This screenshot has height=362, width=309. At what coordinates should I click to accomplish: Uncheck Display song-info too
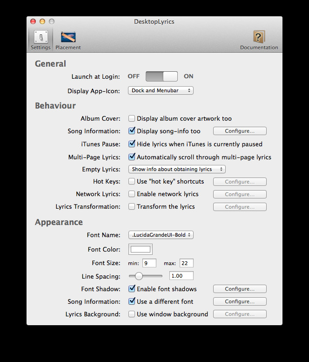(132, 131)
